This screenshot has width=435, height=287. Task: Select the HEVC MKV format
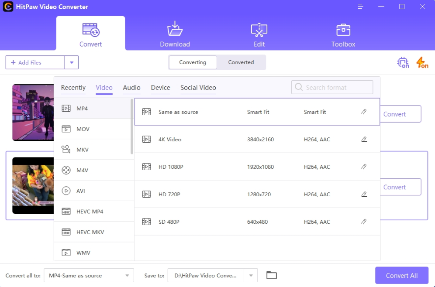[94, 232]
